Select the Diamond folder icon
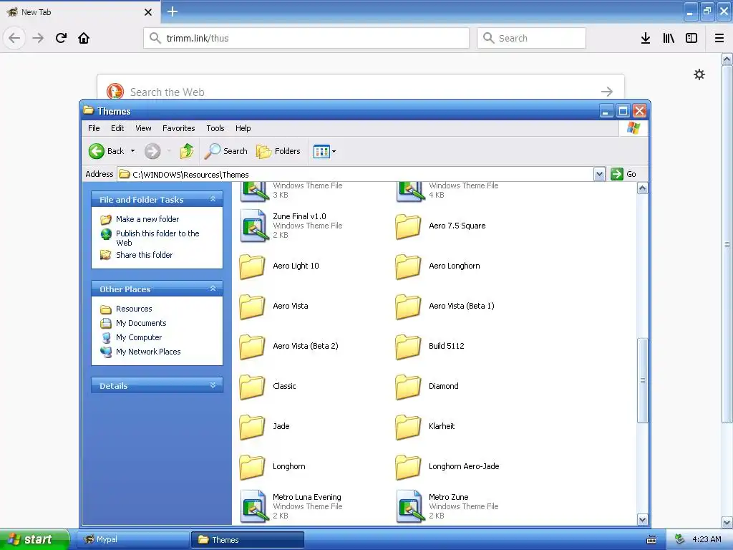 [x=408, y=387]
